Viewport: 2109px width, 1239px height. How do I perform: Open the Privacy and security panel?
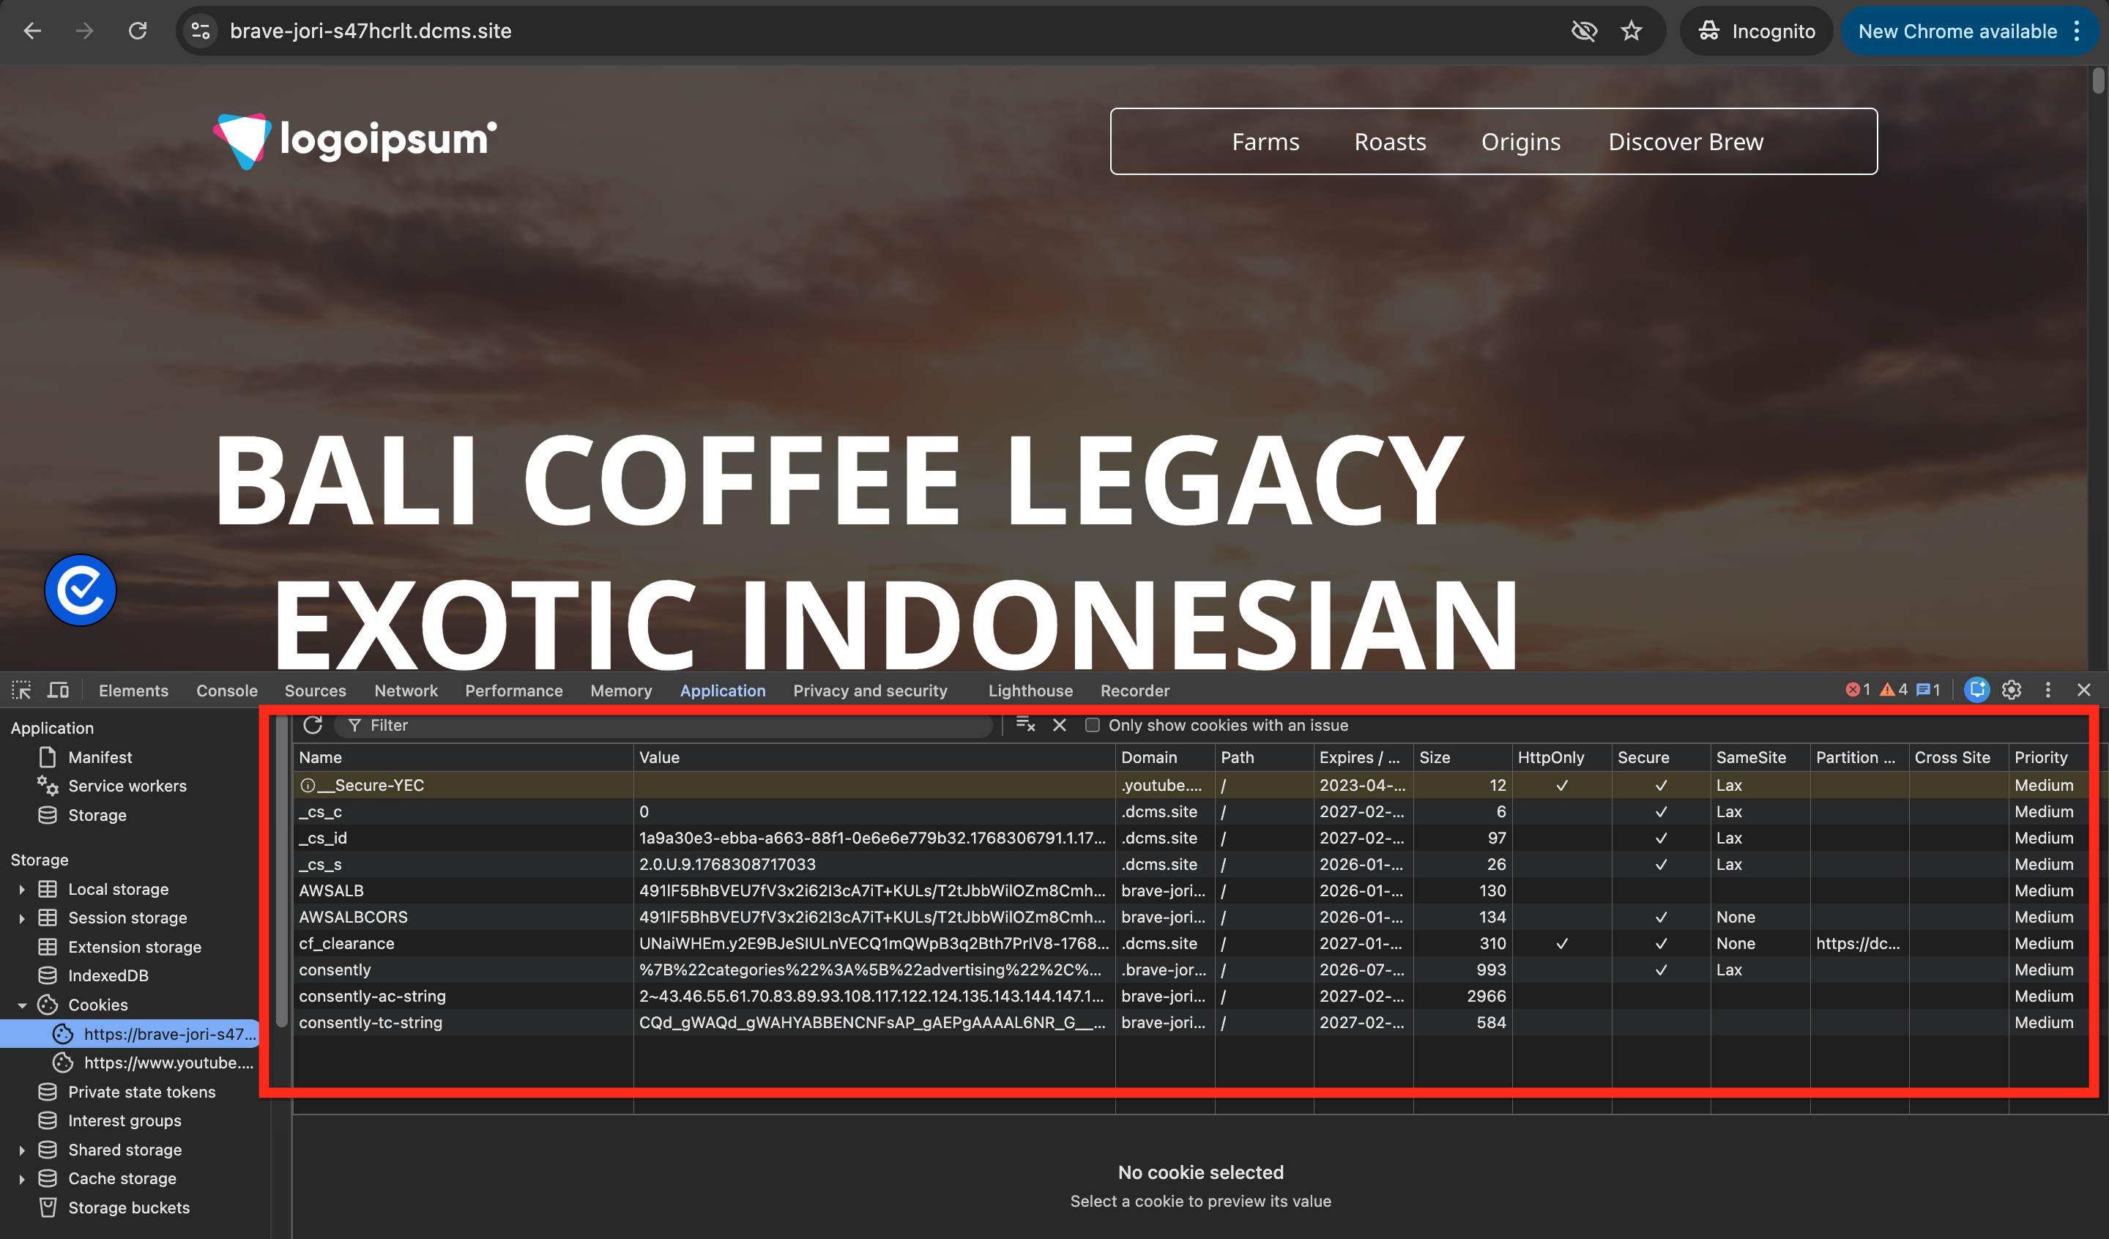point(869,690)
